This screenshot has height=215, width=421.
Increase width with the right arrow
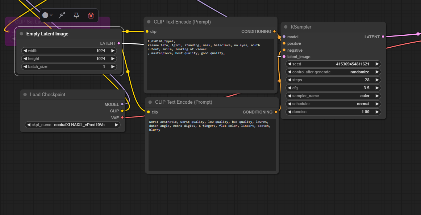(x=113, y=51)
